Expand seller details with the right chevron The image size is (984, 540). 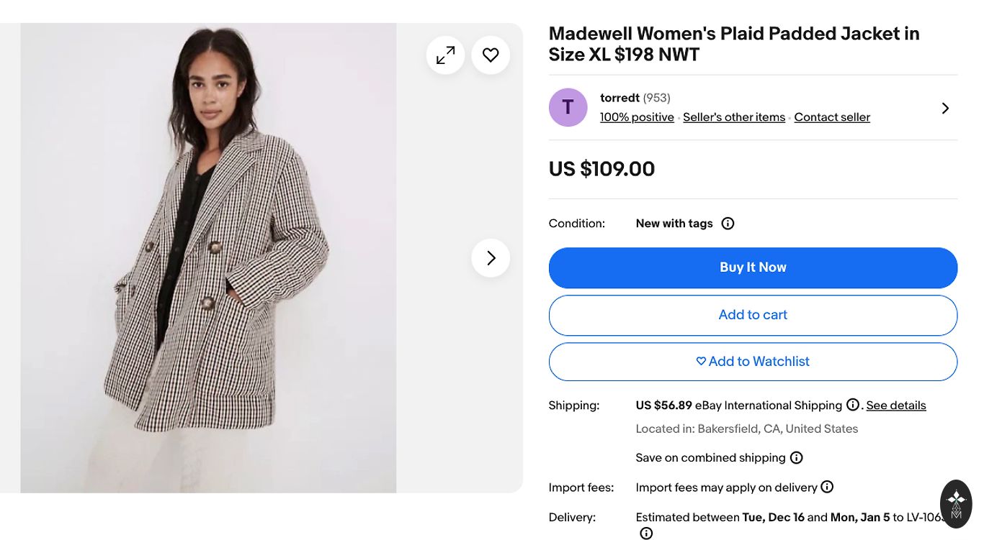tap(945, 108)
